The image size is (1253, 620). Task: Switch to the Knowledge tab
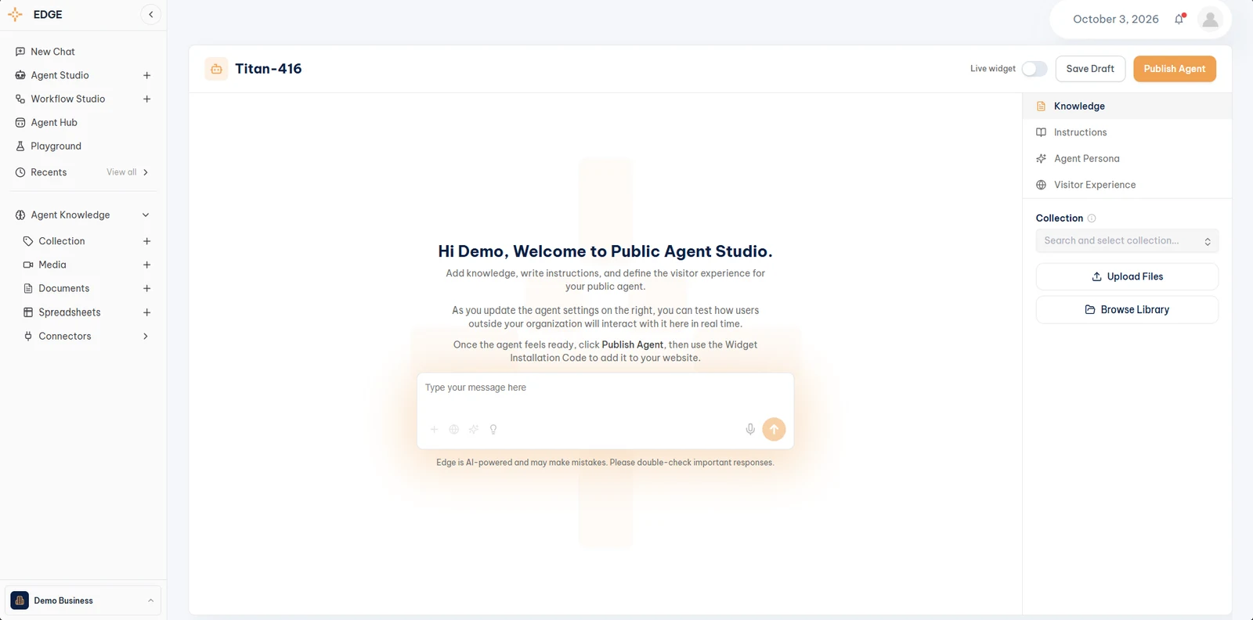coord(1127,106)
